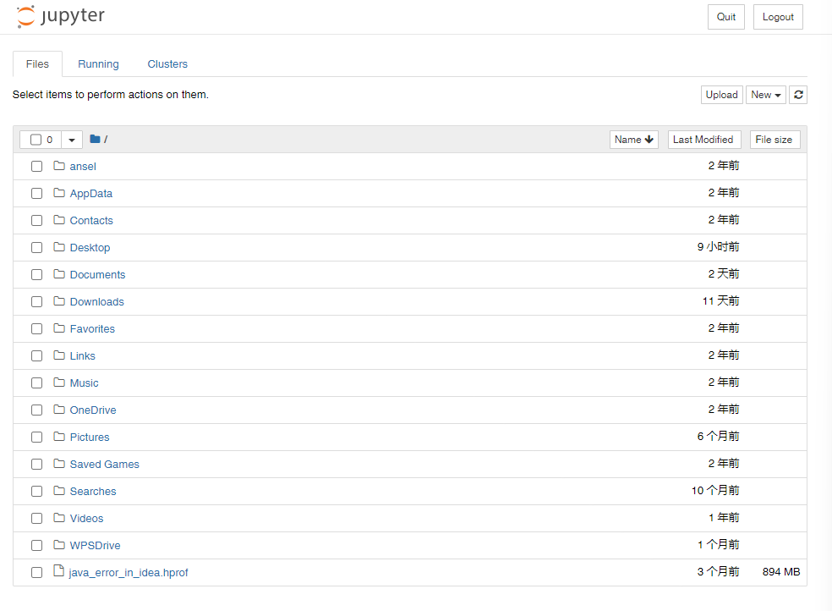Check the Searches folder checkbox

pyautogui.click(x=36, y=491)
